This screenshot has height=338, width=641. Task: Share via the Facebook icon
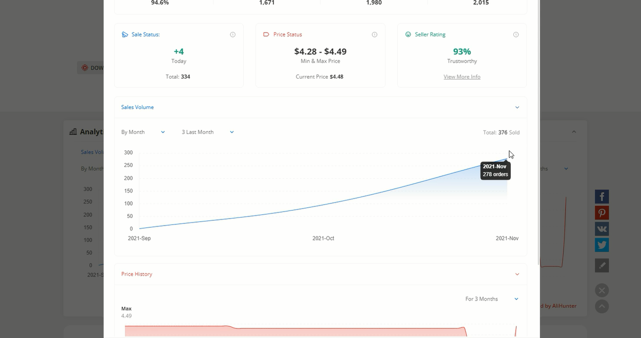(601, 196)
